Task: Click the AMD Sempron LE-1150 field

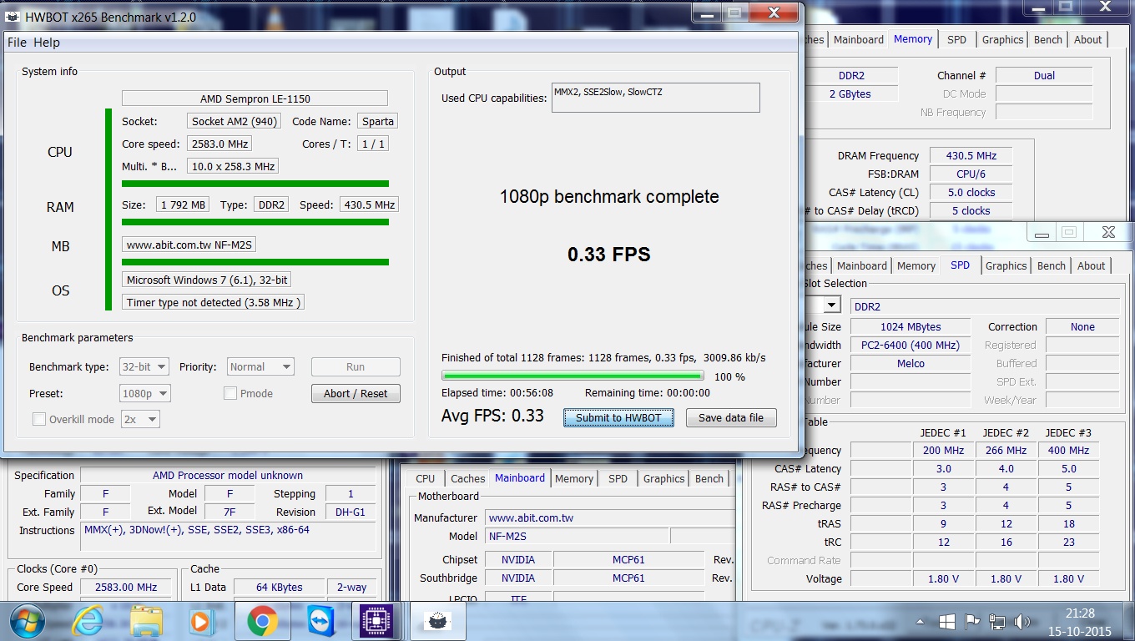Action: coord(255,98)
